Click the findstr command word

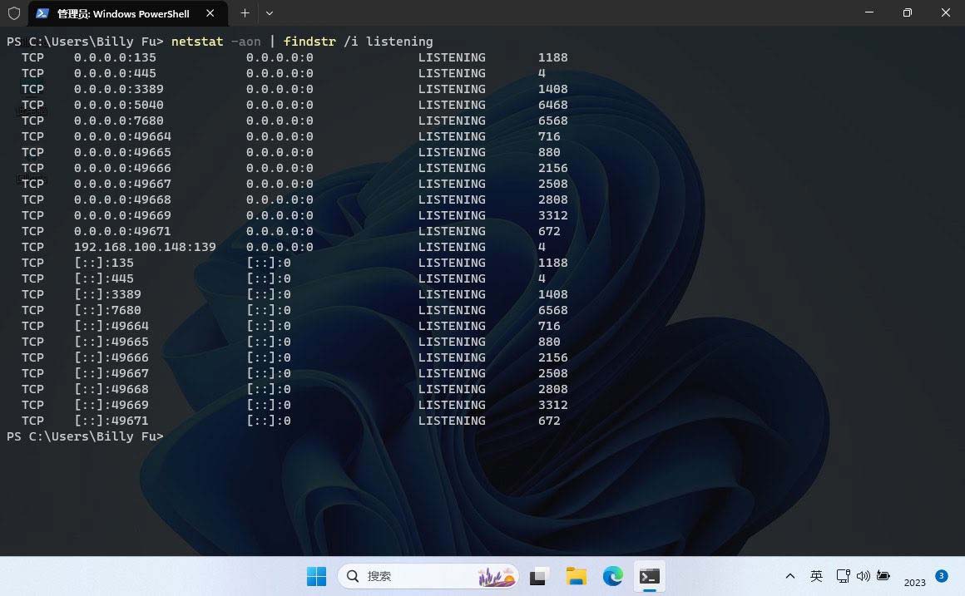(309, 42)
